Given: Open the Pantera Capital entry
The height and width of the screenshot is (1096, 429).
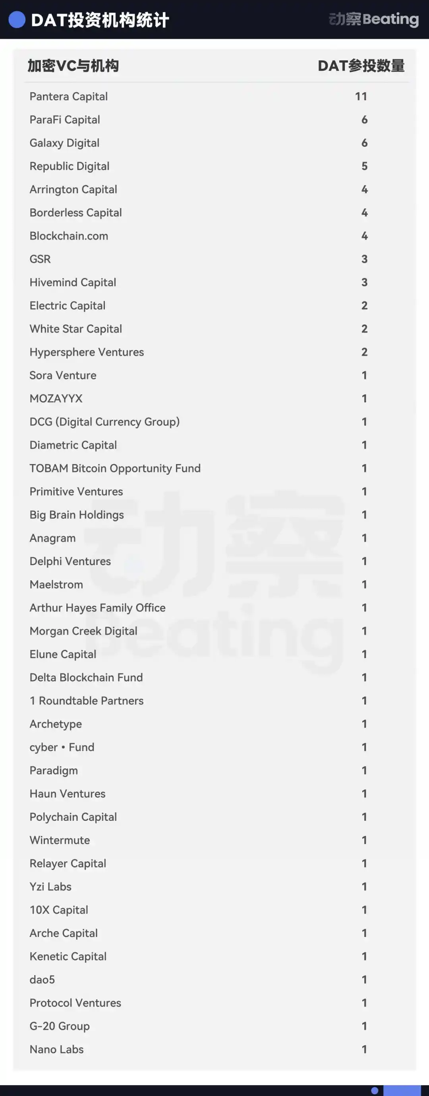Looking at the screenshot, I should [68, 97].
